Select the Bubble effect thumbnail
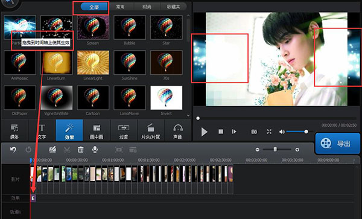The height and width of the screenshot is (219, 362). [130, 27]
